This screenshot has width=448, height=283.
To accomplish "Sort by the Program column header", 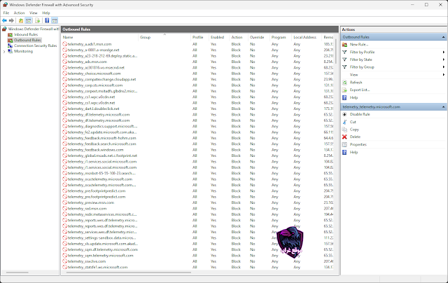I will pos(280,37).
